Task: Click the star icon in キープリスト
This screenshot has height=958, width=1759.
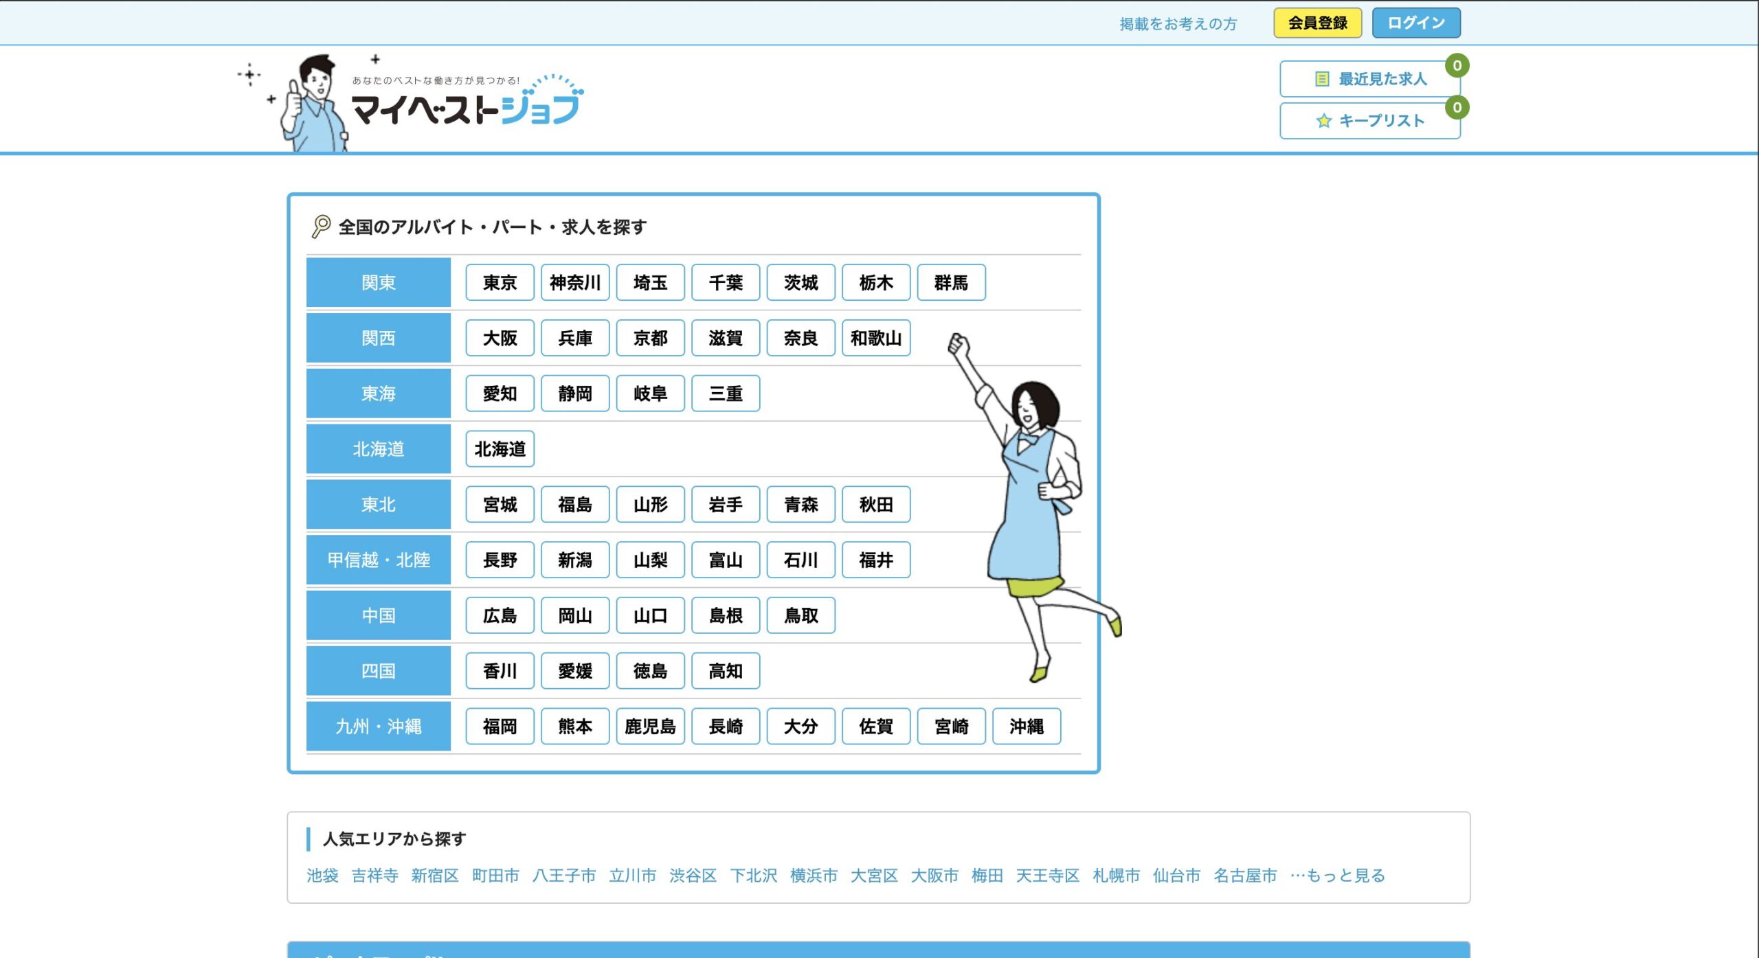Action: coord(1323,121)
